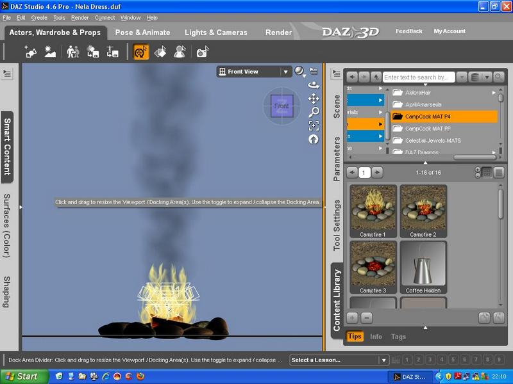Click the viewport zoom magnifier icon

coord(314,112)
